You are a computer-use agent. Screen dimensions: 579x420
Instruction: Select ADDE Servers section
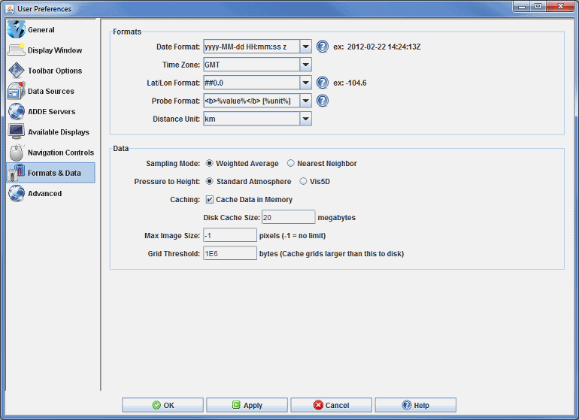(50, 111)
